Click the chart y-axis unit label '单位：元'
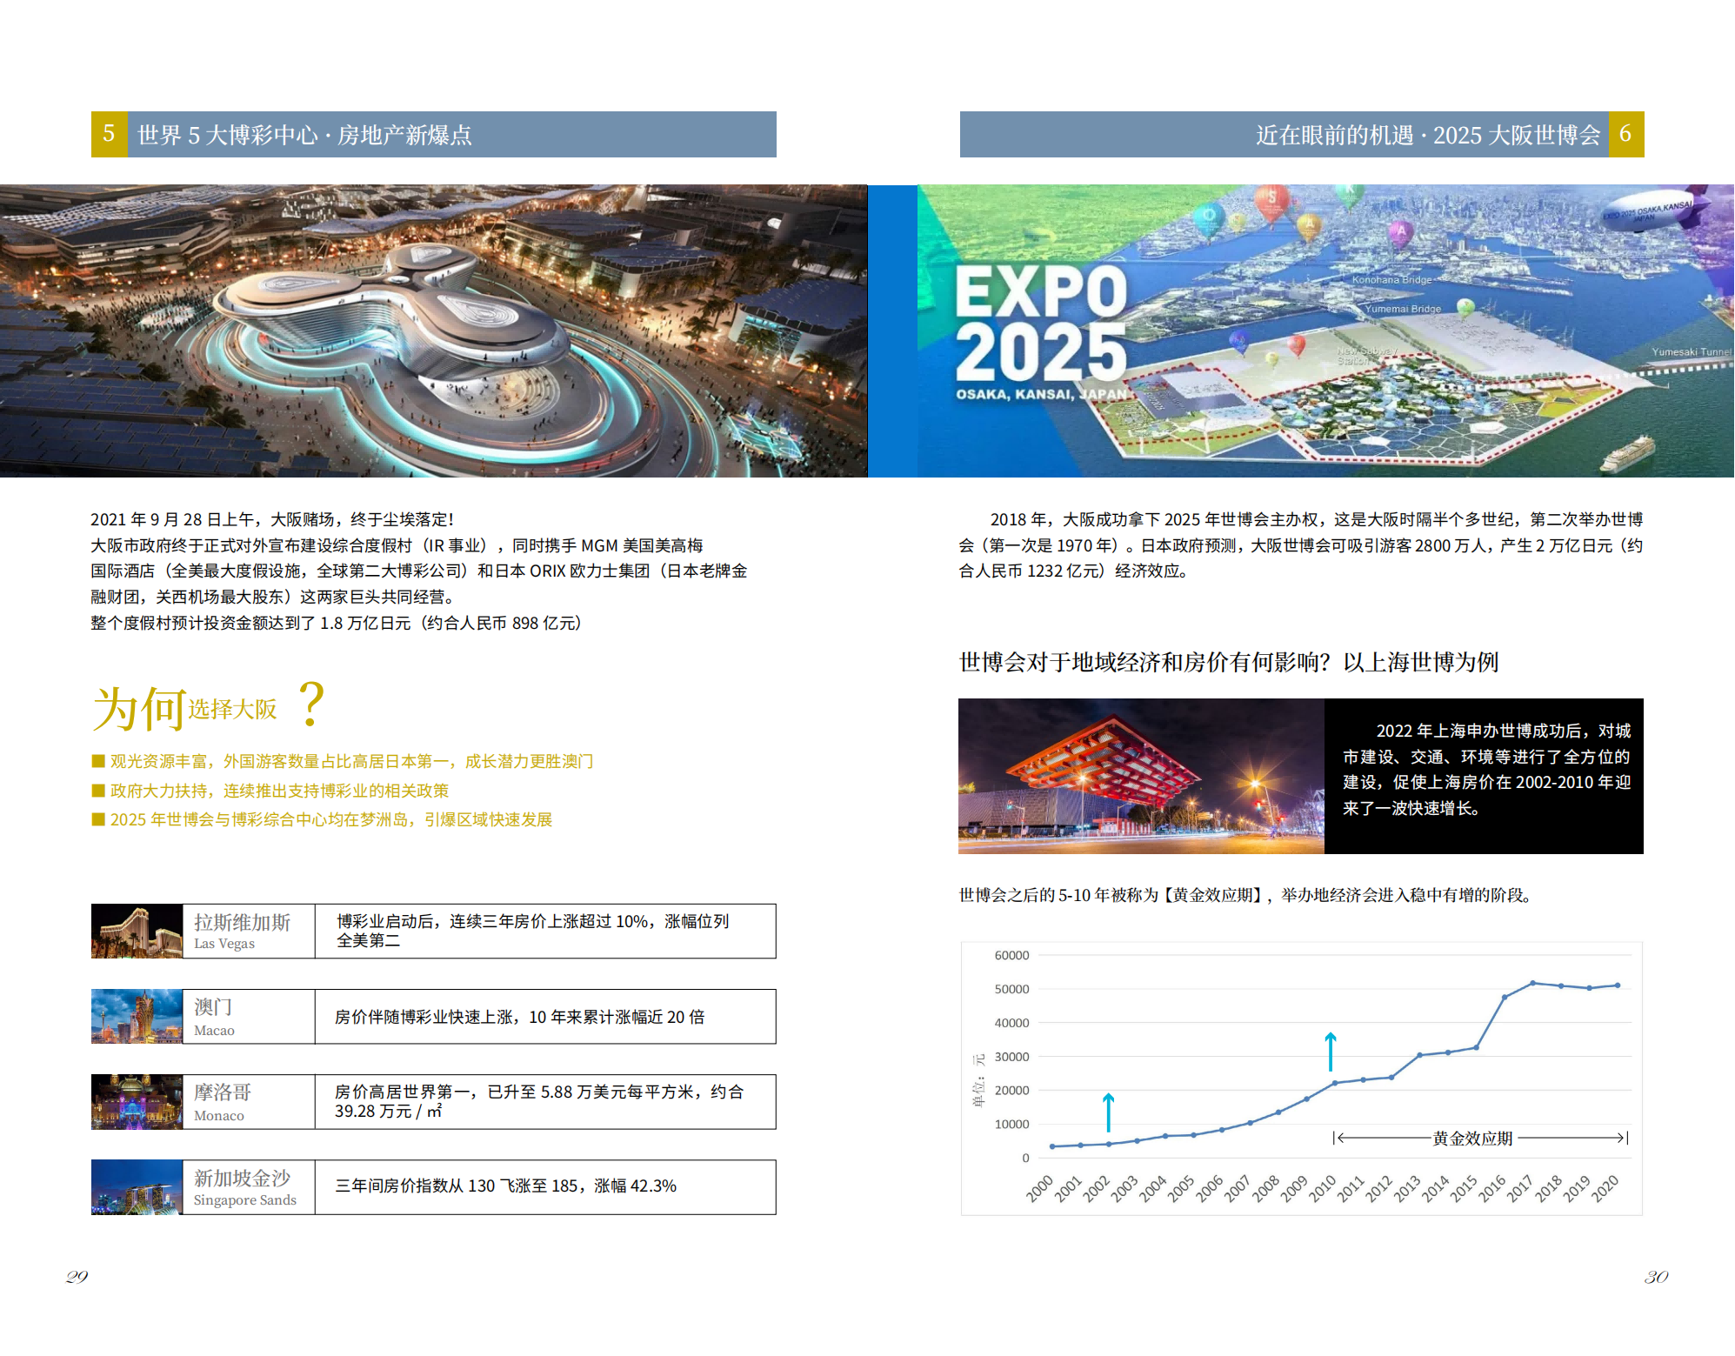The image size is (1735, 1356). coord(978,1079)
